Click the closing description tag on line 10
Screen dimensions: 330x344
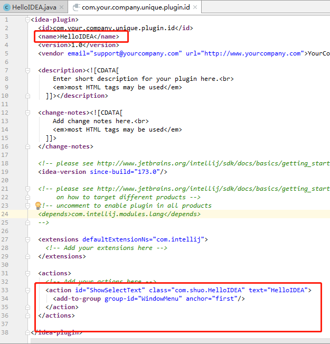coord(82,96)
